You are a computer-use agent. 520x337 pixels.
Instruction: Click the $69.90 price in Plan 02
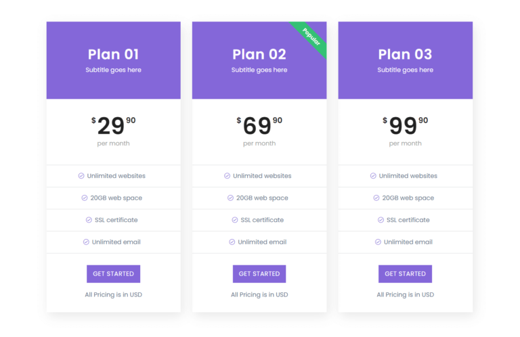259,125
